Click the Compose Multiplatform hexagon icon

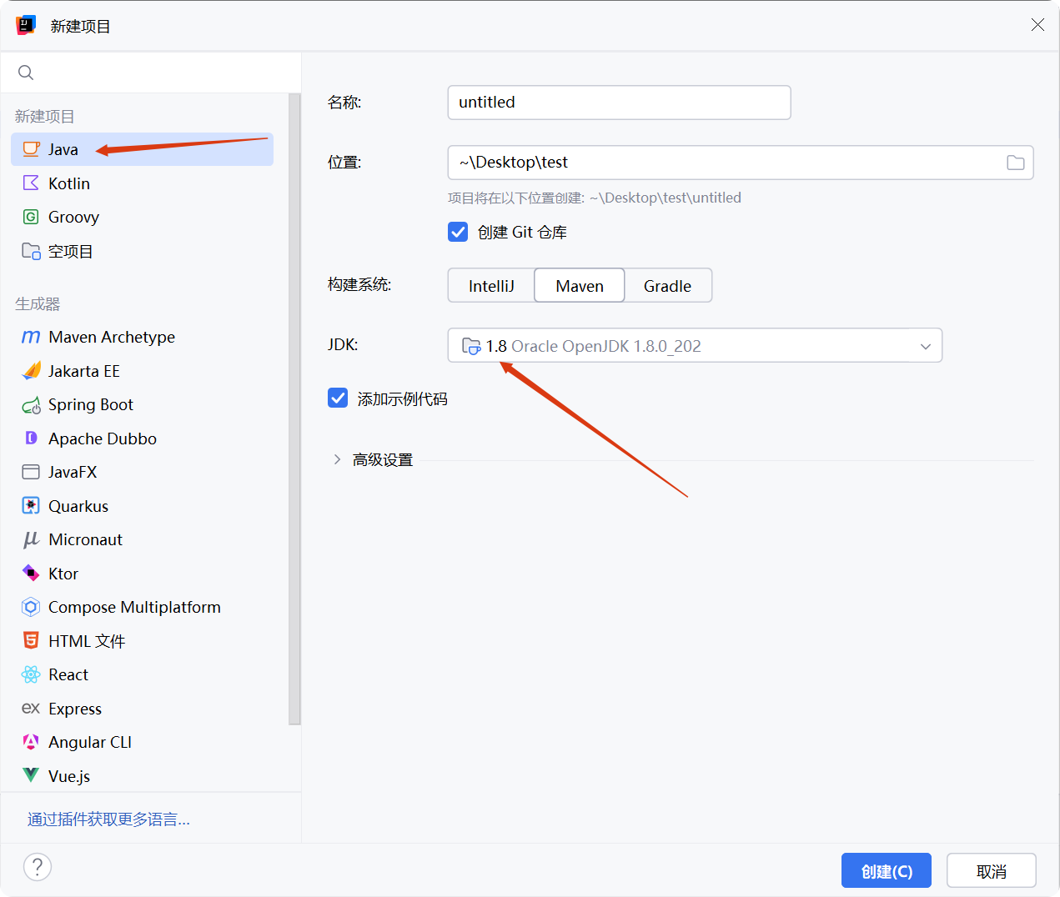(31, 607)
